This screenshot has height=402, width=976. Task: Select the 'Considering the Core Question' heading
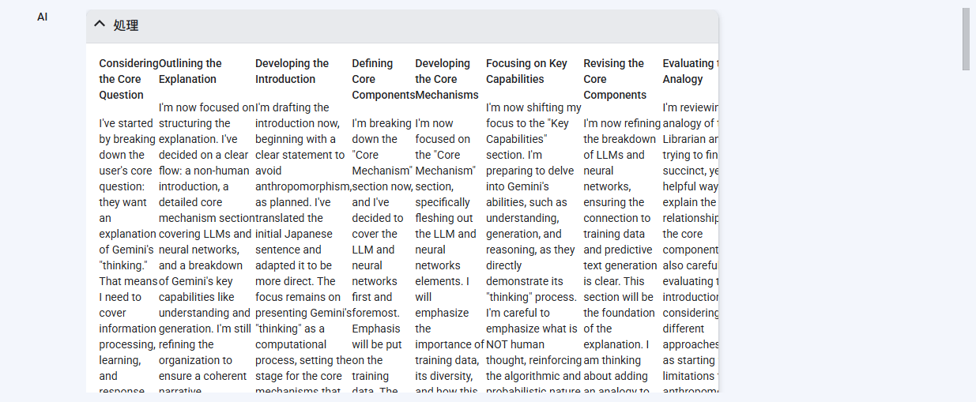click(127, 79)
